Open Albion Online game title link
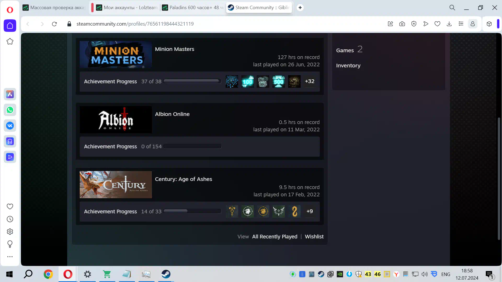502x282 pixels. tap(172, 114)
